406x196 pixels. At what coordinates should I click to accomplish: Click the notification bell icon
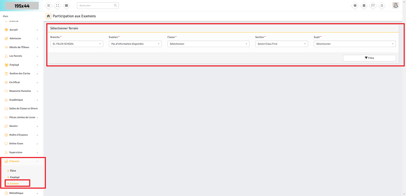382,6
